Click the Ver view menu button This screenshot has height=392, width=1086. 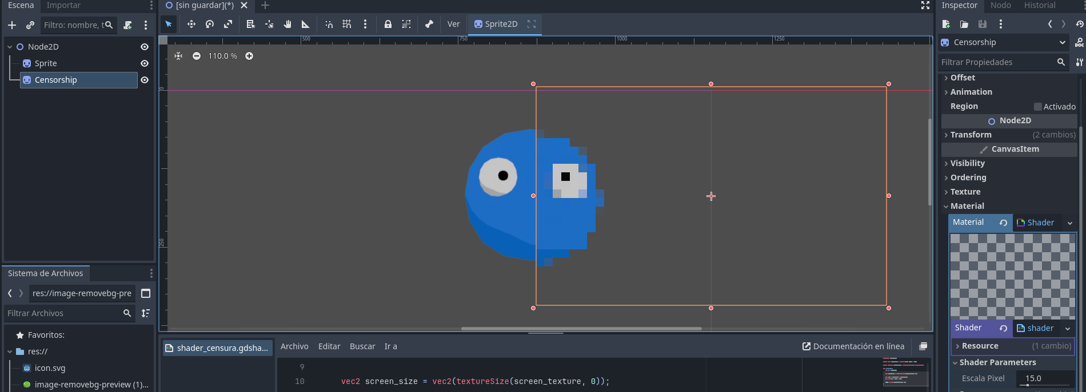pyautogui.click(x=453, y=24)
